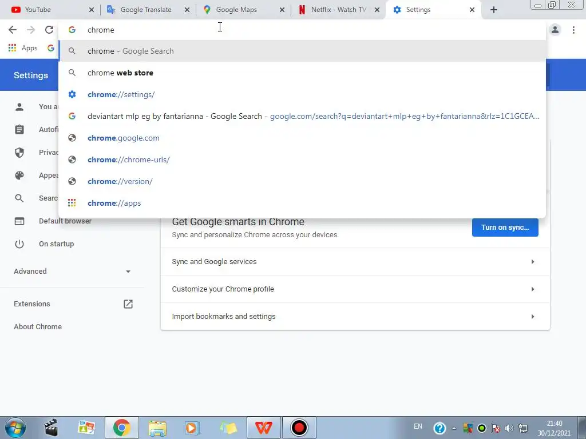Switch to the Google Translate tab

(x=148, y=10)
